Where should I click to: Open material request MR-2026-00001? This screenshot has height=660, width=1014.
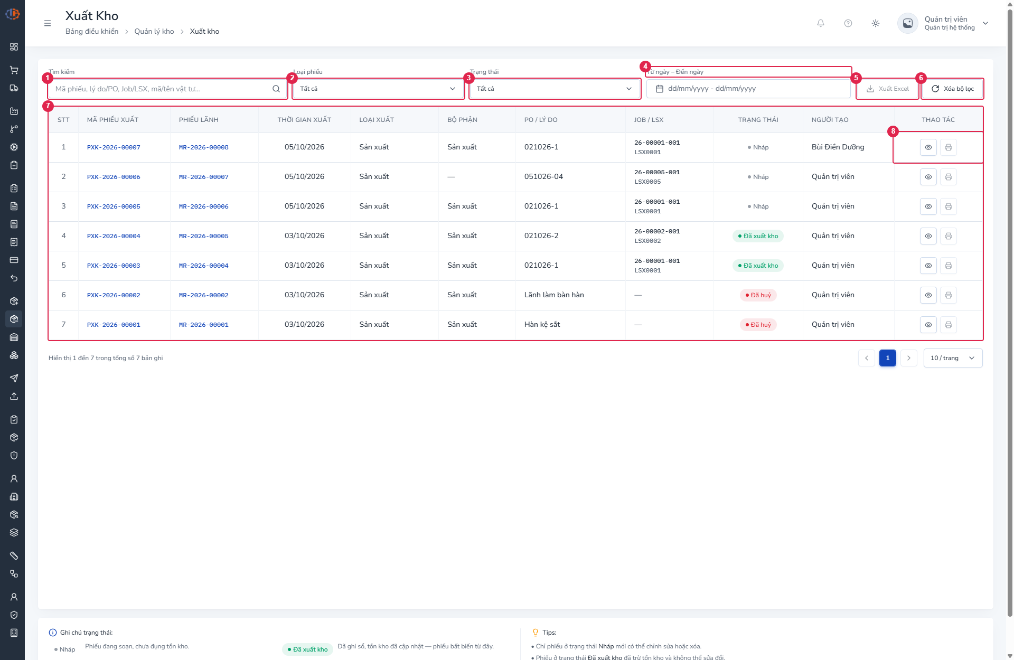204,325
